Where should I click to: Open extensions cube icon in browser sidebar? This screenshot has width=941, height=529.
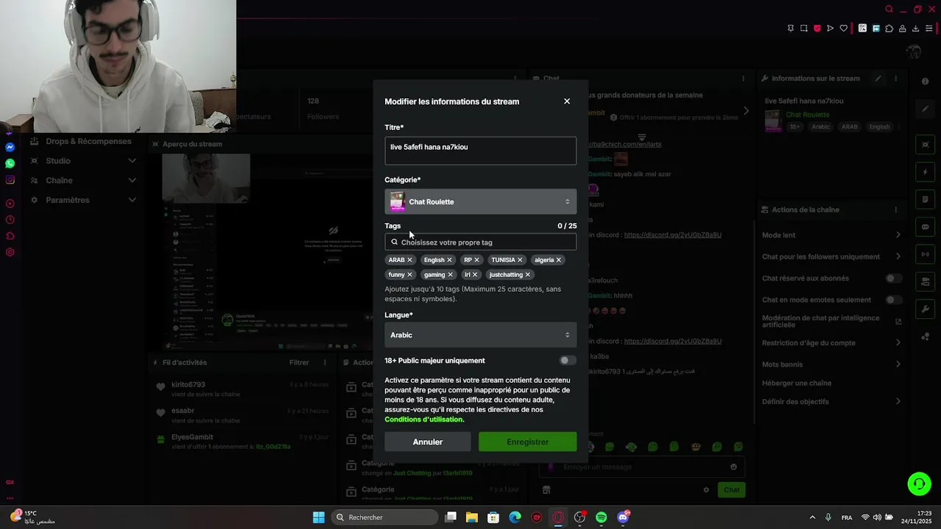coord(10,236)
